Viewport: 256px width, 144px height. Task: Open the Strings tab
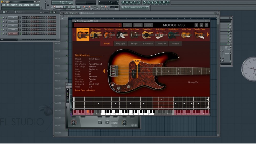[134, 43]
